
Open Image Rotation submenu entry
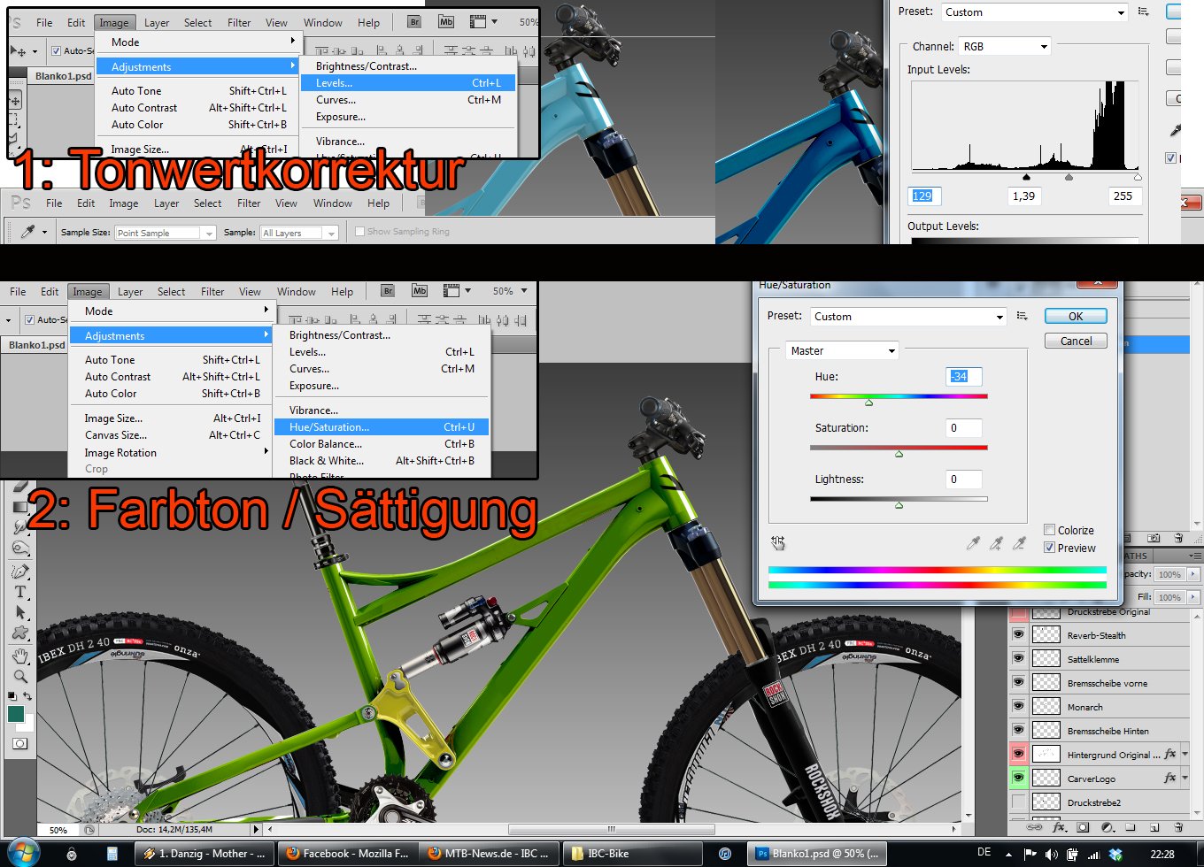(x=172, y=452)
